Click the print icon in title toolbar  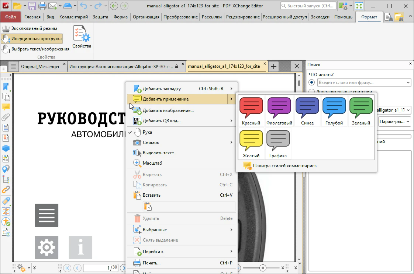point(42,6)
